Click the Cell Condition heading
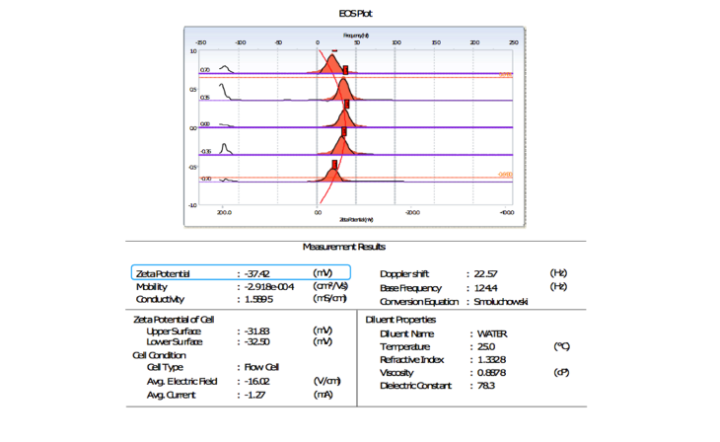Screen dimensions: 720x442 159,355
